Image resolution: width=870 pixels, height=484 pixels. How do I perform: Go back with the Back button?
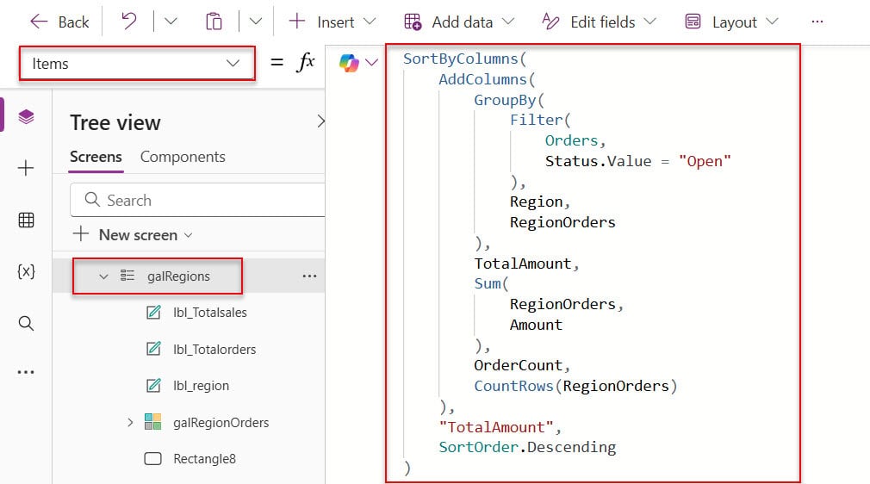point(59,22)
